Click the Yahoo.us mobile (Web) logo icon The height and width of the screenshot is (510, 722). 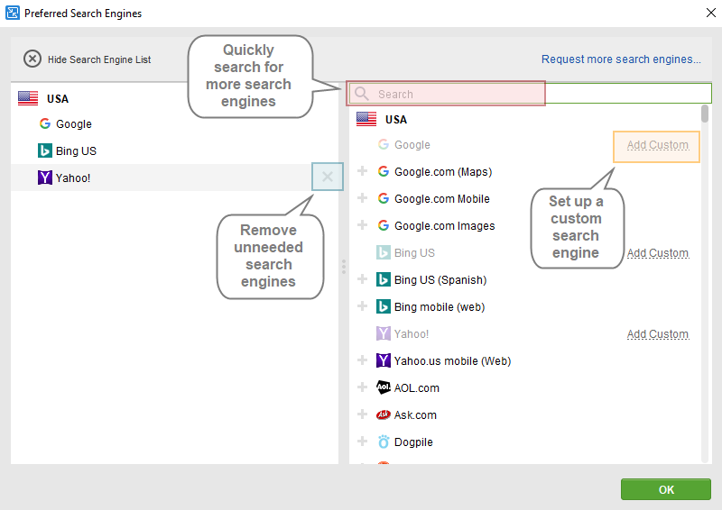coord(383,360)
